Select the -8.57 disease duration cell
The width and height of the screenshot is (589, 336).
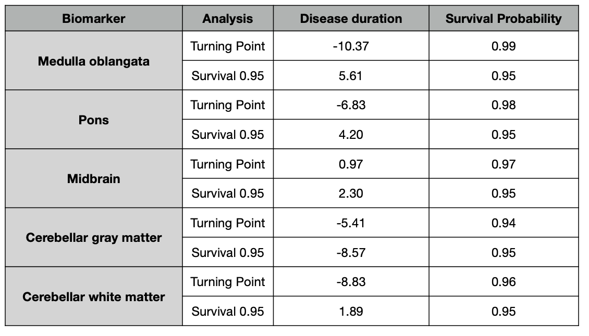(x=351, y=253)
